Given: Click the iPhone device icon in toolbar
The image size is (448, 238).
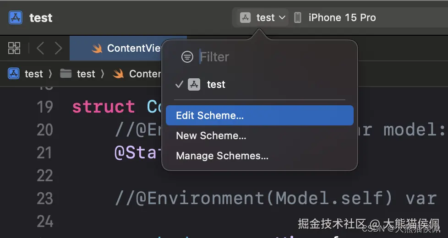Looking at the screenshot, I should pos(298,18).
